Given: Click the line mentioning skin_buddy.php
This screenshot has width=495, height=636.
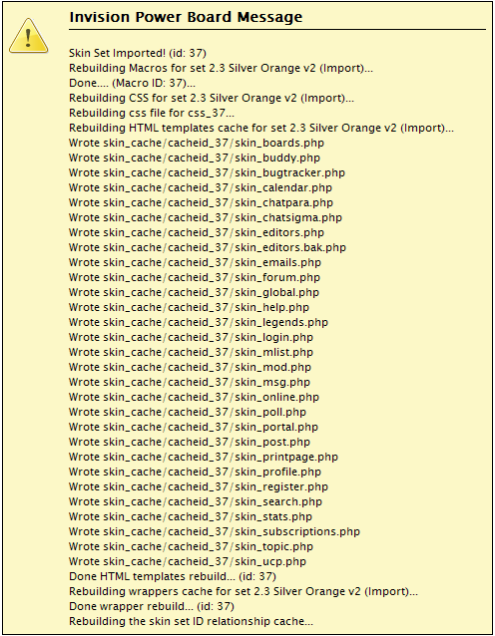Looking at the screenshot, I should [195, 158].
